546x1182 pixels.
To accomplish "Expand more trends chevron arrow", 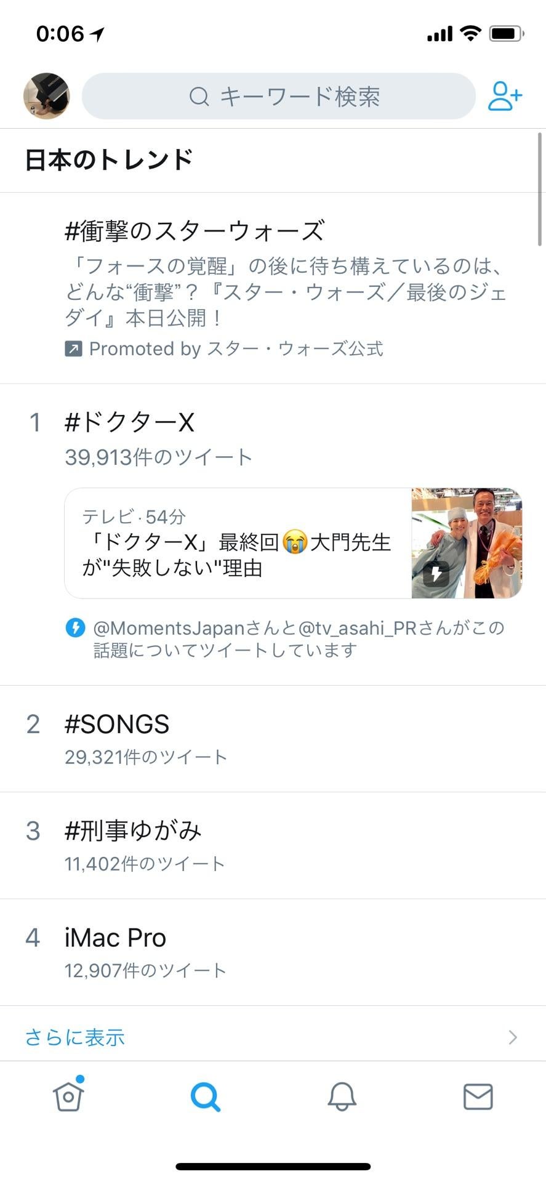I will (x=513, y=1037).
